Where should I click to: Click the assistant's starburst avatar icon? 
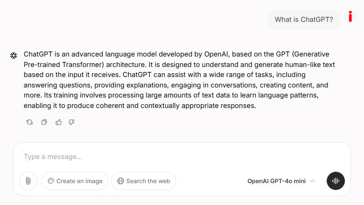tap(14, 56)
